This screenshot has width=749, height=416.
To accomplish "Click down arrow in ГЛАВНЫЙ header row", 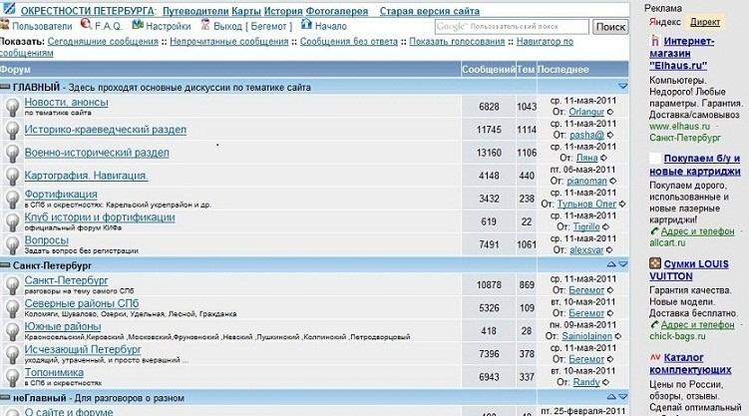I will coord(622,88).
